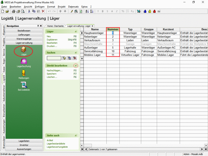Viewport: 208px width, 156px height.
Task: Click the Copy toolbar icon
Action: pos(34,11)
